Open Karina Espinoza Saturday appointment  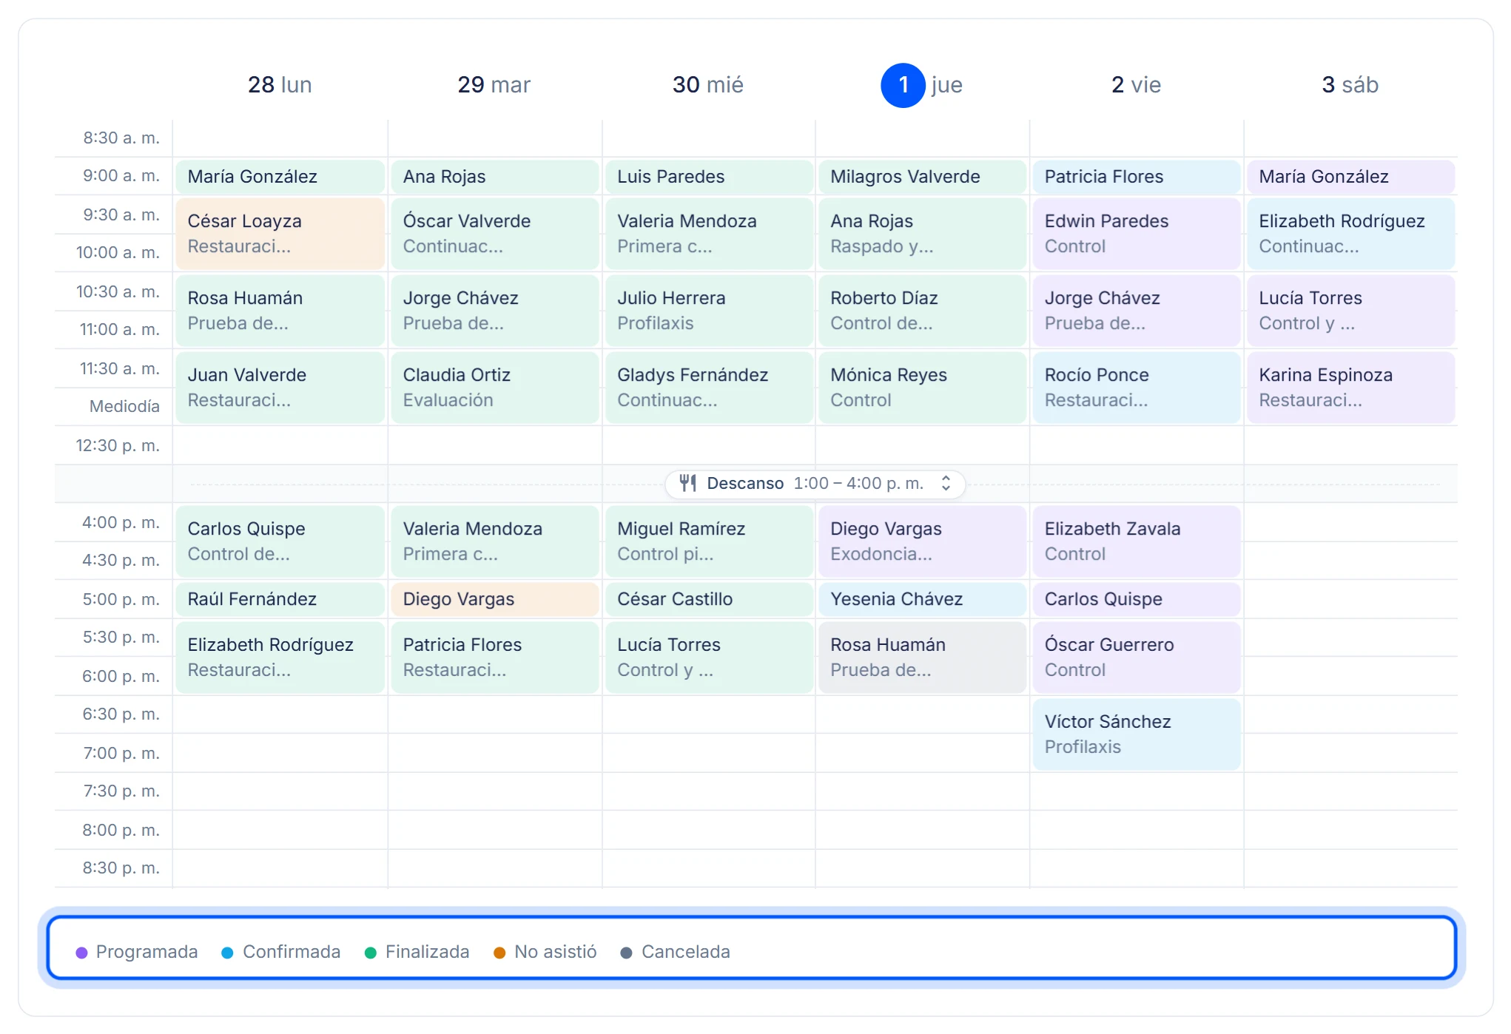(1350, 388)
